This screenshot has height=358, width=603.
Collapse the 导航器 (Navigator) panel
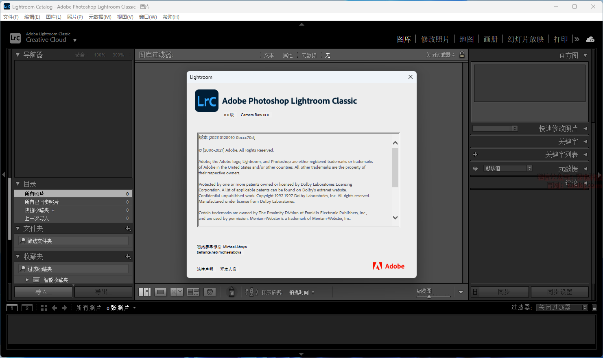(x=17, y=55)
